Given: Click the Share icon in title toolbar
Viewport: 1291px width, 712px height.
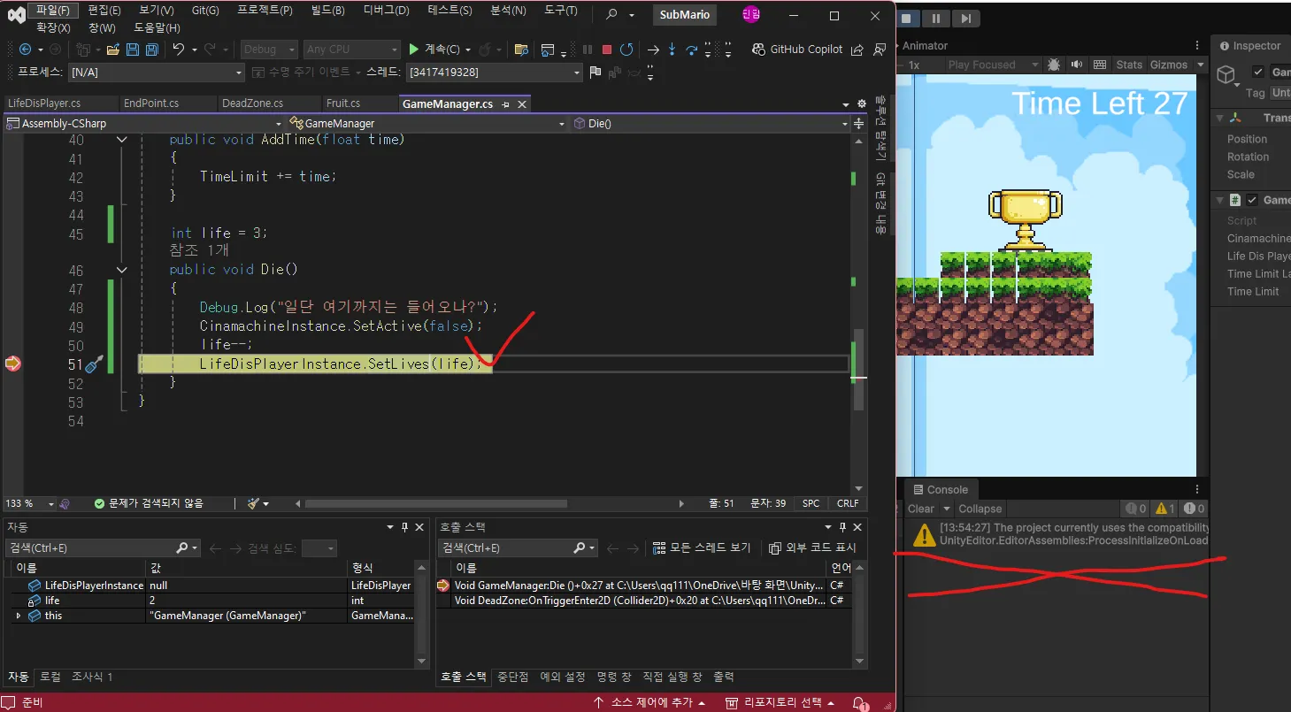Looking at the screenshot, I should coord(857,50).
